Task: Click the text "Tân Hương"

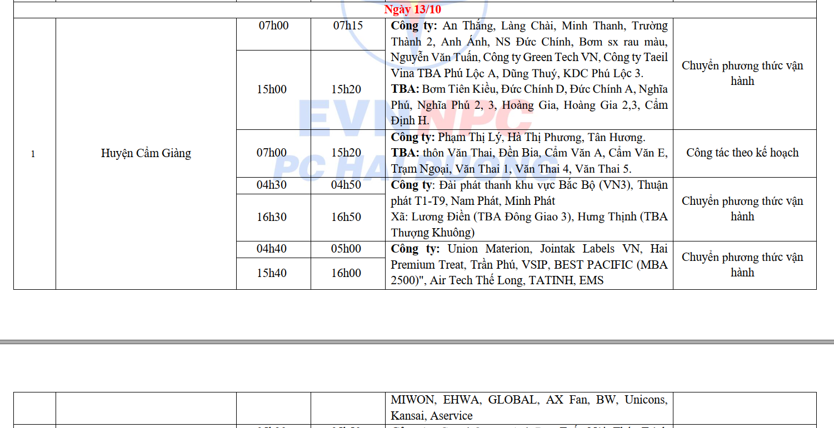Action: 616,137
